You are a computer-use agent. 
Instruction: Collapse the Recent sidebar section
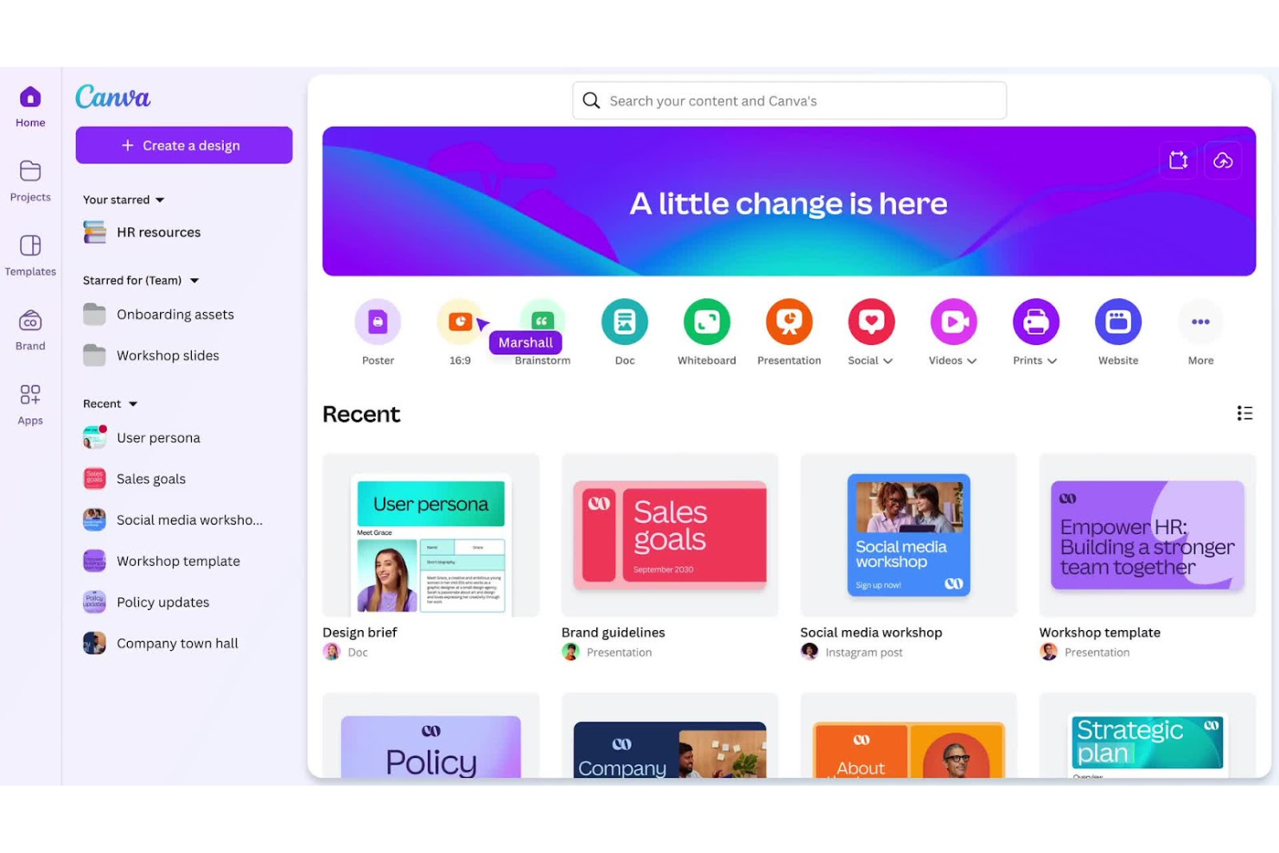tap(133, 404)
